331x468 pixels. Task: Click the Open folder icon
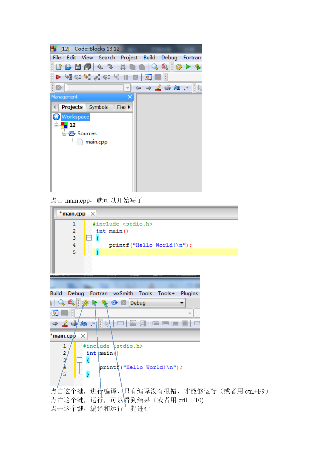coord(68,67)
